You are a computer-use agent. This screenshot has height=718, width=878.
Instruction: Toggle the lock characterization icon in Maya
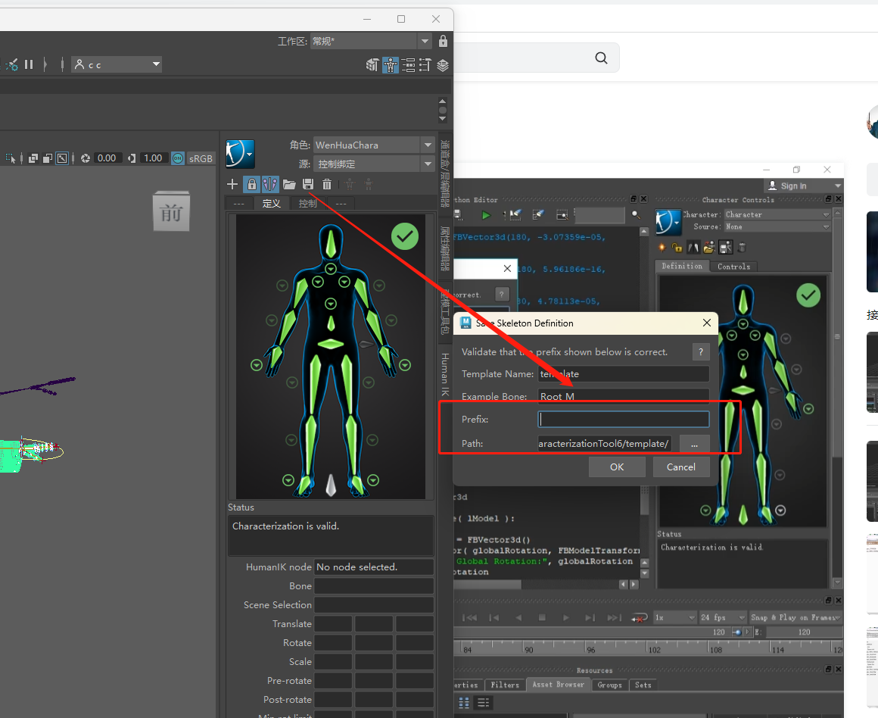pos(251,184)
